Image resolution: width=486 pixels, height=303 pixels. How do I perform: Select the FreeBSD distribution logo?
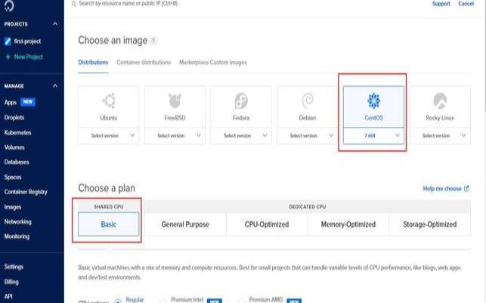click(175, 101)
